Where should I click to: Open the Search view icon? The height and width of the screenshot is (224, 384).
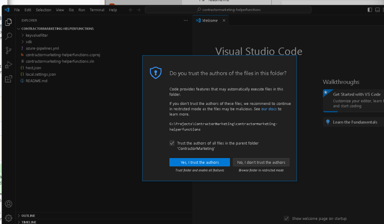[9, 36]
